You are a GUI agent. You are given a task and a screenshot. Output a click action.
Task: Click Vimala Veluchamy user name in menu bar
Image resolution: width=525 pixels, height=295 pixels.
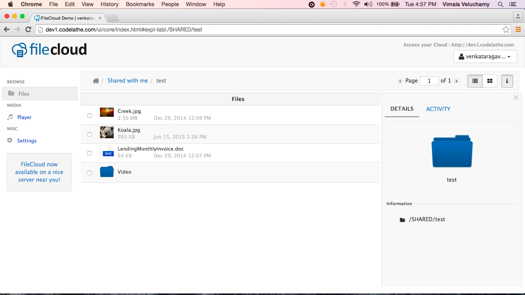(x=466, y=4)
